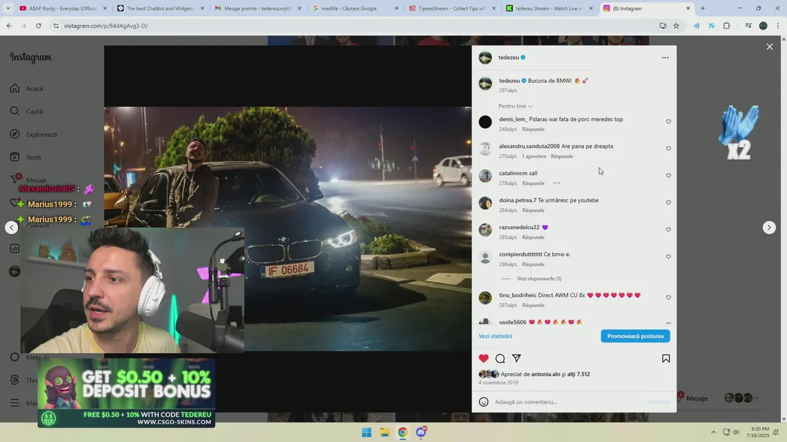The height and width of the screenshot is (442, 787).
Task: Open the three-dot options on catalinncm's comment
Action: click(x=556, y=183)
